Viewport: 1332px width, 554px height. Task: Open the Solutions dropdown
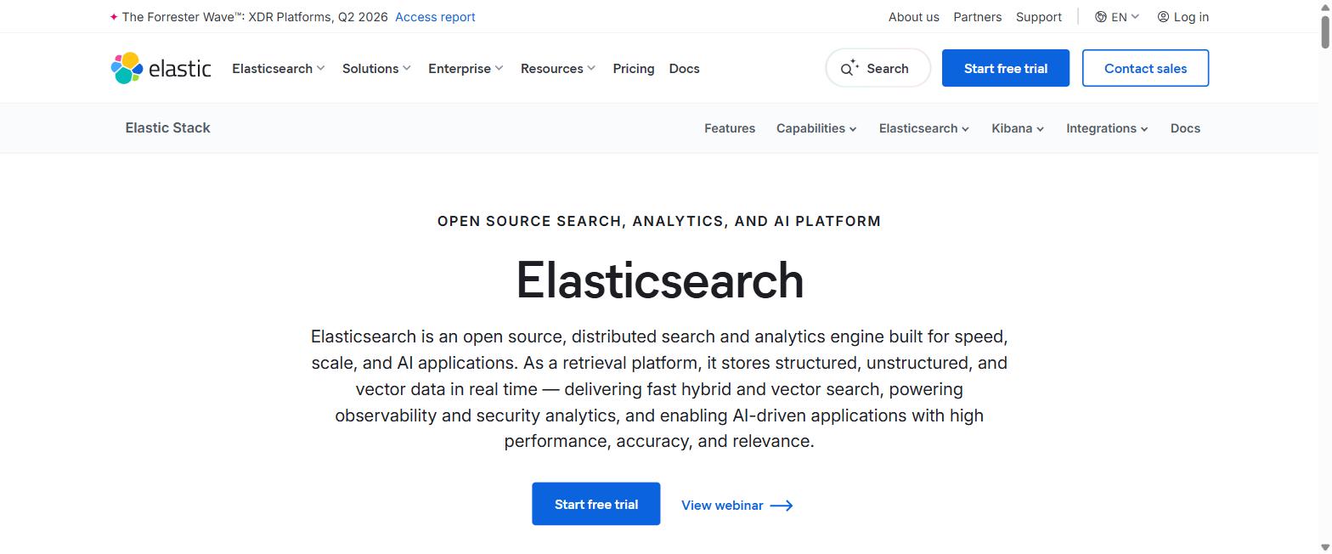(376, 69)
